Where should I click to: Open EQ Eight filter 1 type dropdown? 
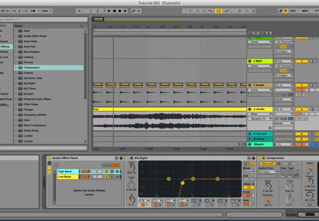[144, 201]
